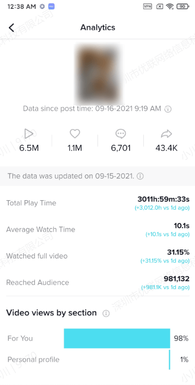This screenshot has height=385, width=195.
Task: Tap the Watched full video percentage
Action: click(x=178, y=252)
